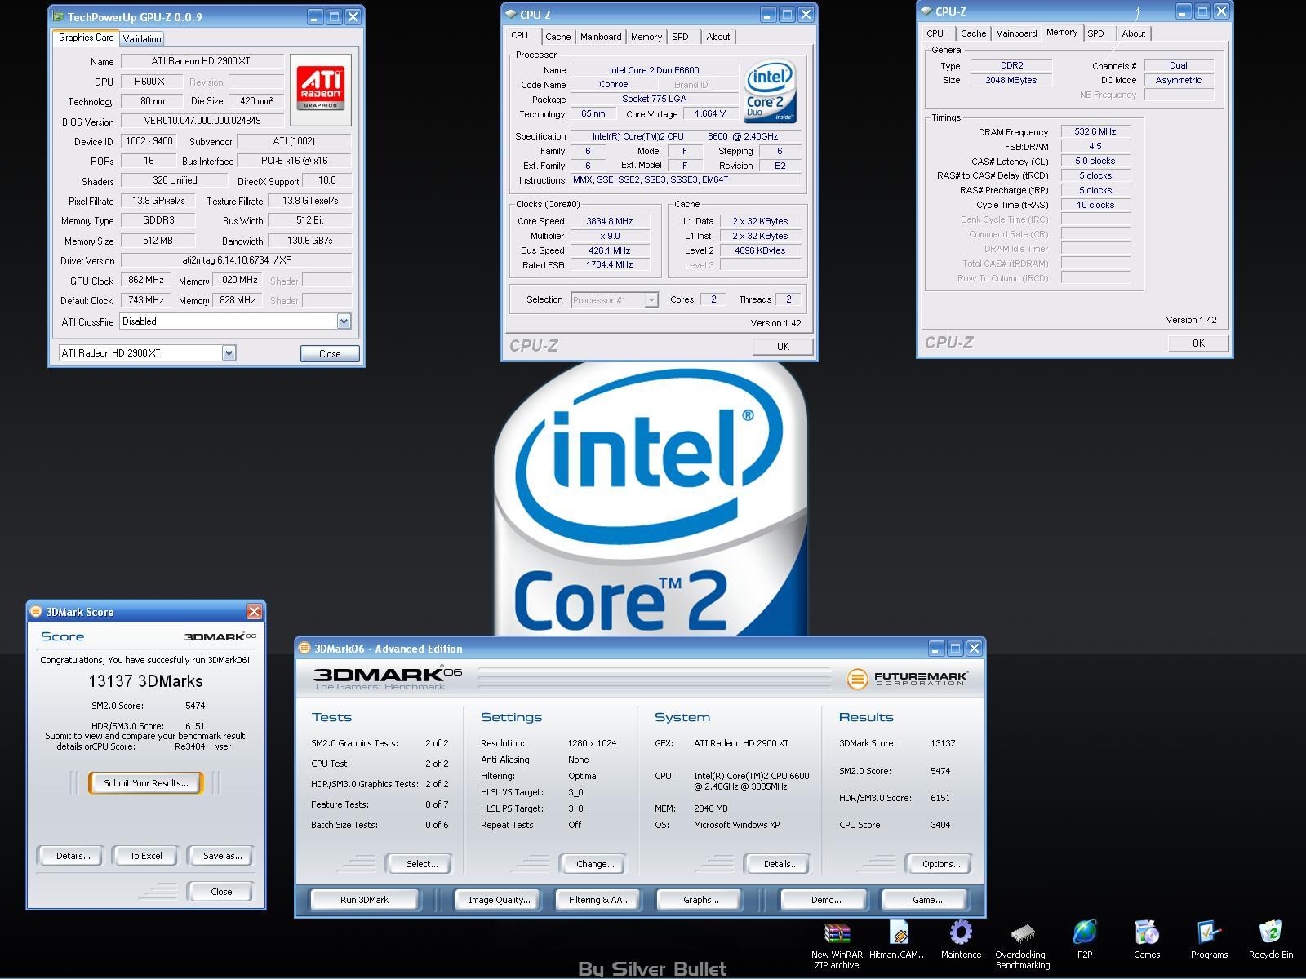
Task: Click the Core Speed 3834.8 MHz field
Action: point(609,221)
